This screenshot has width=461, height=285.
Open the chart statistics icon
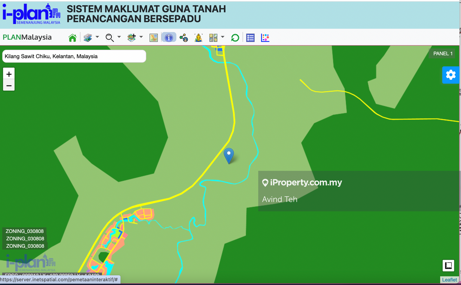click(x=265, y=38)
